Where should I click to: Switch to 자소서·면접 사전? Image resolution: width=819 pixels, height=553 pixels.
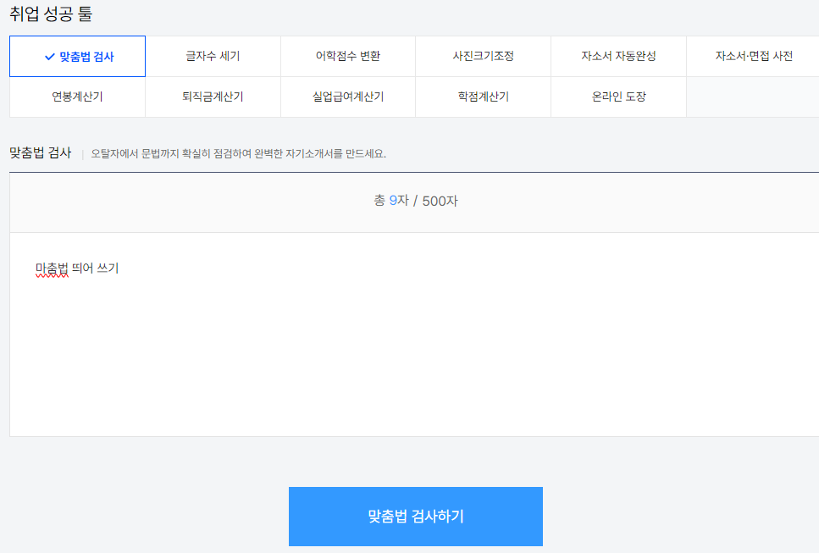tap(752, 56)
